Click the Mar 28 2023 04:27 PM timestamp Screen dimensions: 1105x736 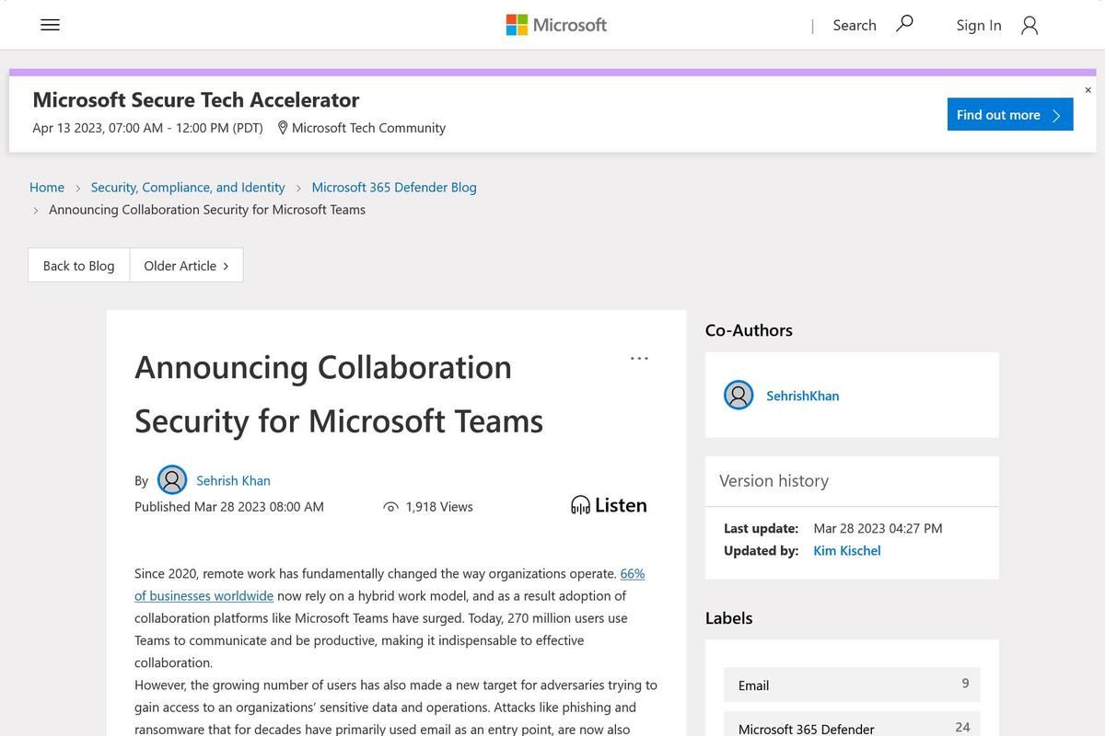pyautogui.click(x=878, y=528)
